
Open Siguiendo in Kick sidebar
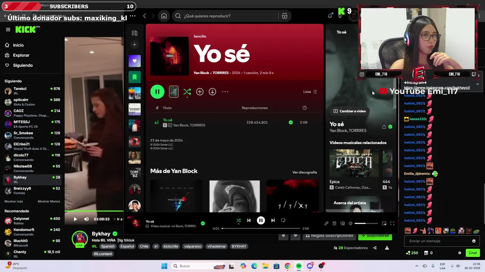23,65
